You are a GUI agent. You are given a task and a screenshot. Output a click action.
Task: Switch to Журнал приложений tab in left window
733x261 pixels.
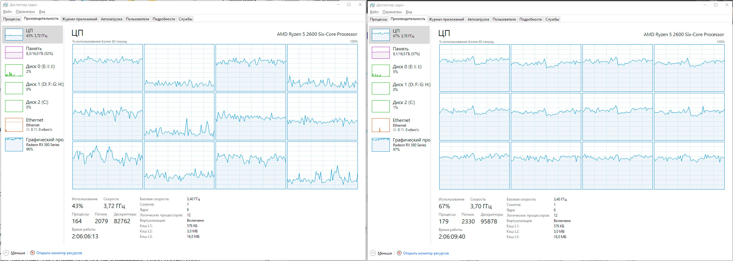point(80,19)
